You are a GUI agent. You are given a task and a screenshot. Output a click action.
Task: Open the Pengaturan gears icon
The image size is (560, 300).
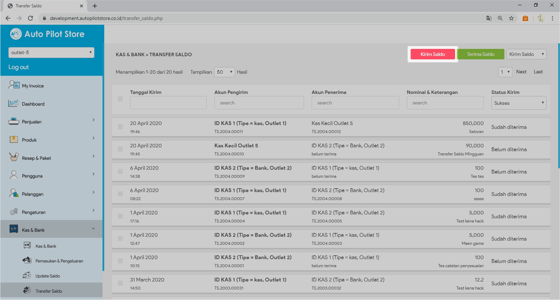tap(14, 212)
